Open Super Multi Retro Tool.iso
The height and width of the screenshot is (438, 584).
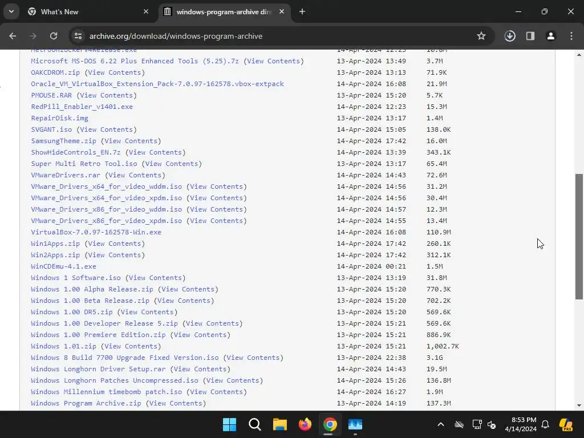click(x=84, y=164)
